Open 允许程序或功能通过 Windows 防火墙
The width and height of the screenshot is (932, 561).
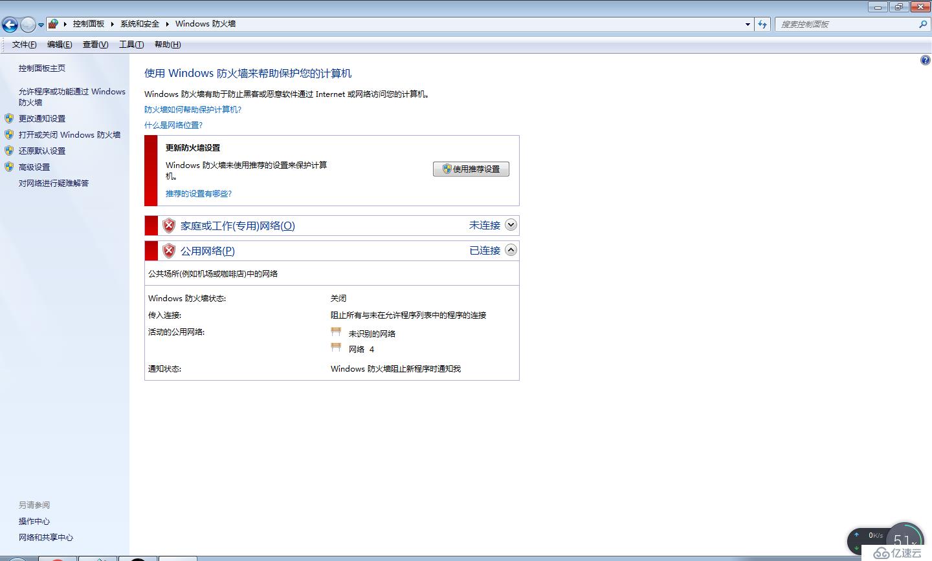(72, 97)
